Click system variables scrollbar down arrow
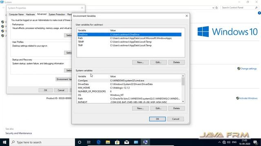 183,101
